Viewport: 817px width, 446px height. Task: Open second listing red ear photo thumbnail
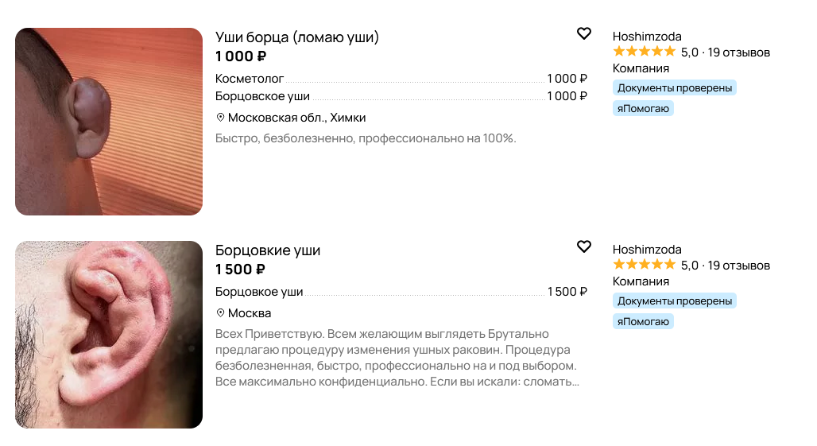109,335
